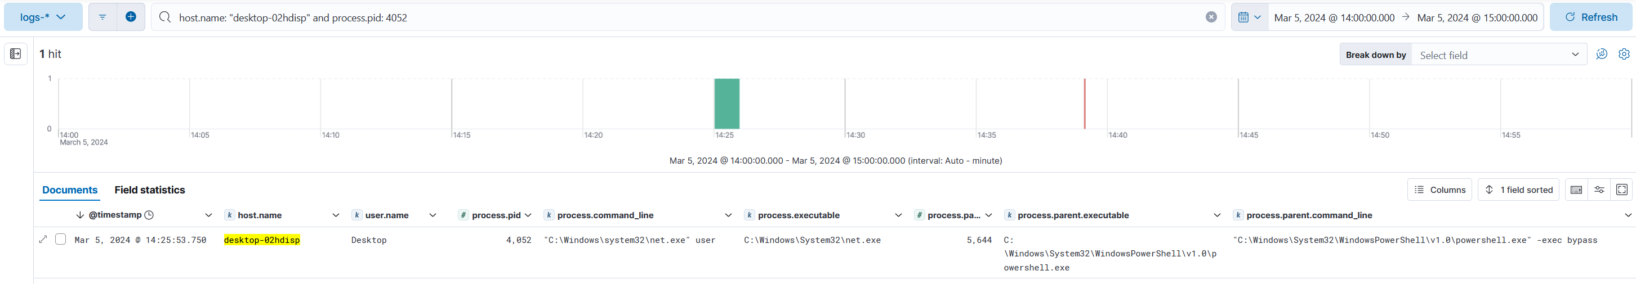Open host.name column header menu
This screenshot has height=284, width=1636.
[335, 215]
